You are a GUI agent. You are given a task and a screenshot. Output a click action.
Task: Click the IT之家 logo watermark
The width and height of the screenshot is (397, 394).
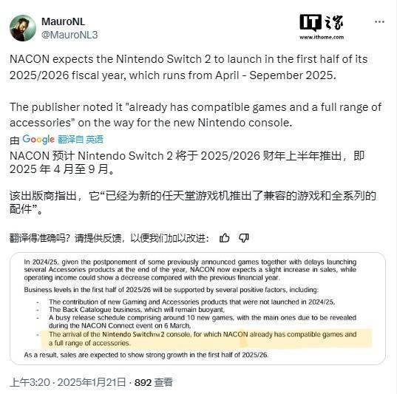coord(322,23)
